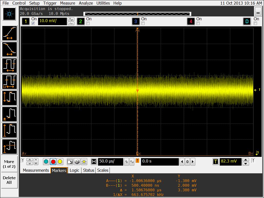Click horizontal position right arrow
The width and height of the screenshot is (264, 198).
coord(192,162)
